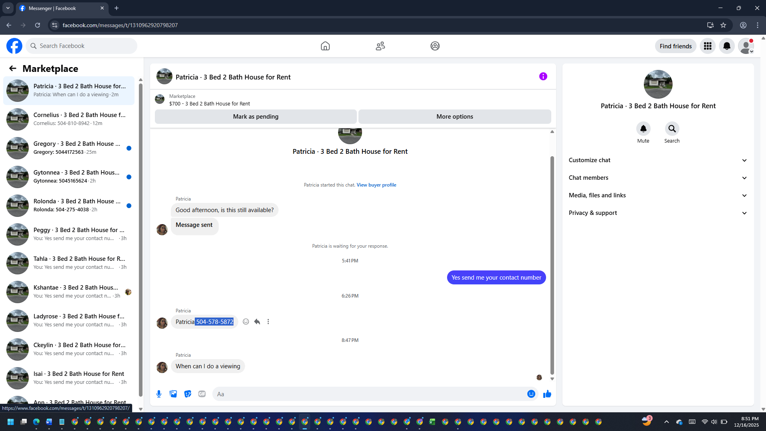The image size is (766, 431).
Task: Expand Media, files and links section
Action: (658, 195)
